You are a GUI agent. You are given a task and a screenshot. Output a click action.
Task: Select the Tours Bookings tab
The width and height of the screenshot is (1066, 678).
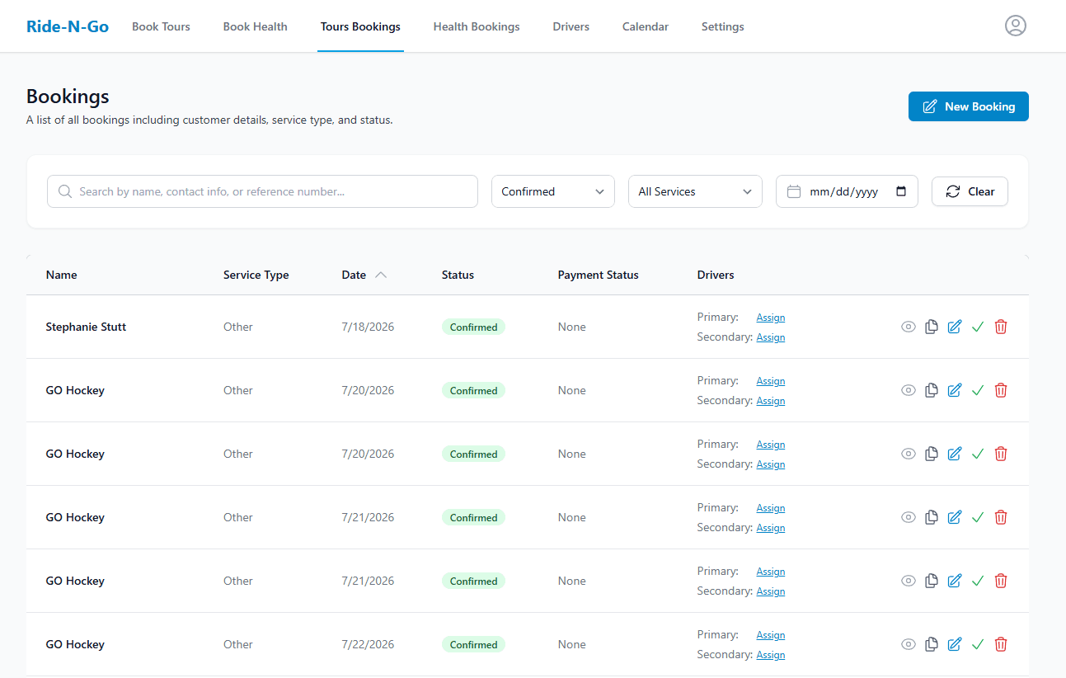pyautogui.click(x=360, y=26)
